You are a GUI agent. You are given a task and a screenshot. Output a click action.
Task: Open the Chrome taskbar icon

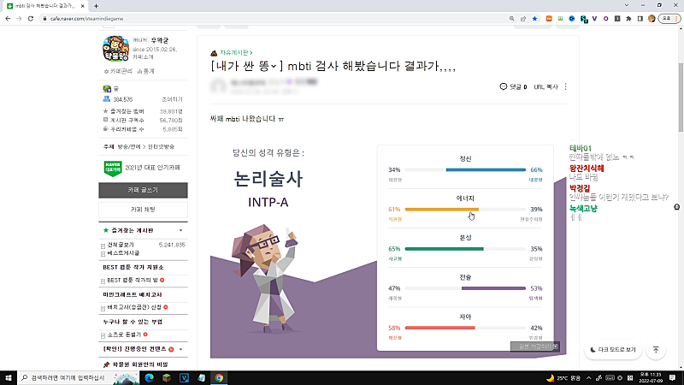pos(219,377)
